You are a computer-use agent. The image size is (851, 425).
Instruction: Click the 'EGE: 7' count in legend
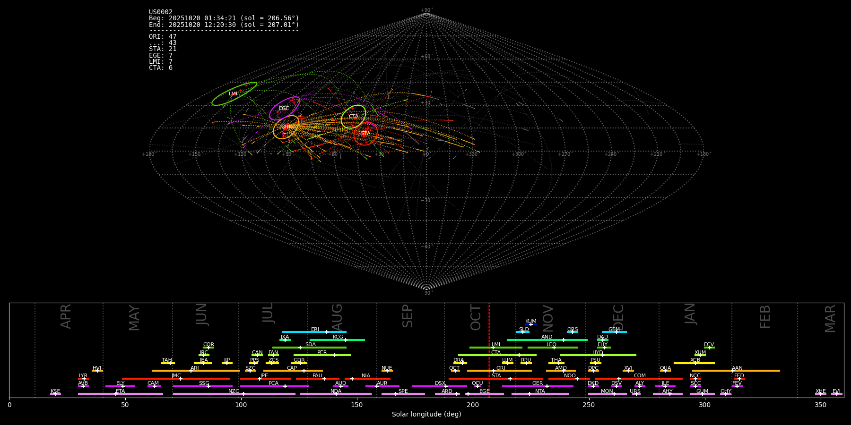click(x=161, y=56)
